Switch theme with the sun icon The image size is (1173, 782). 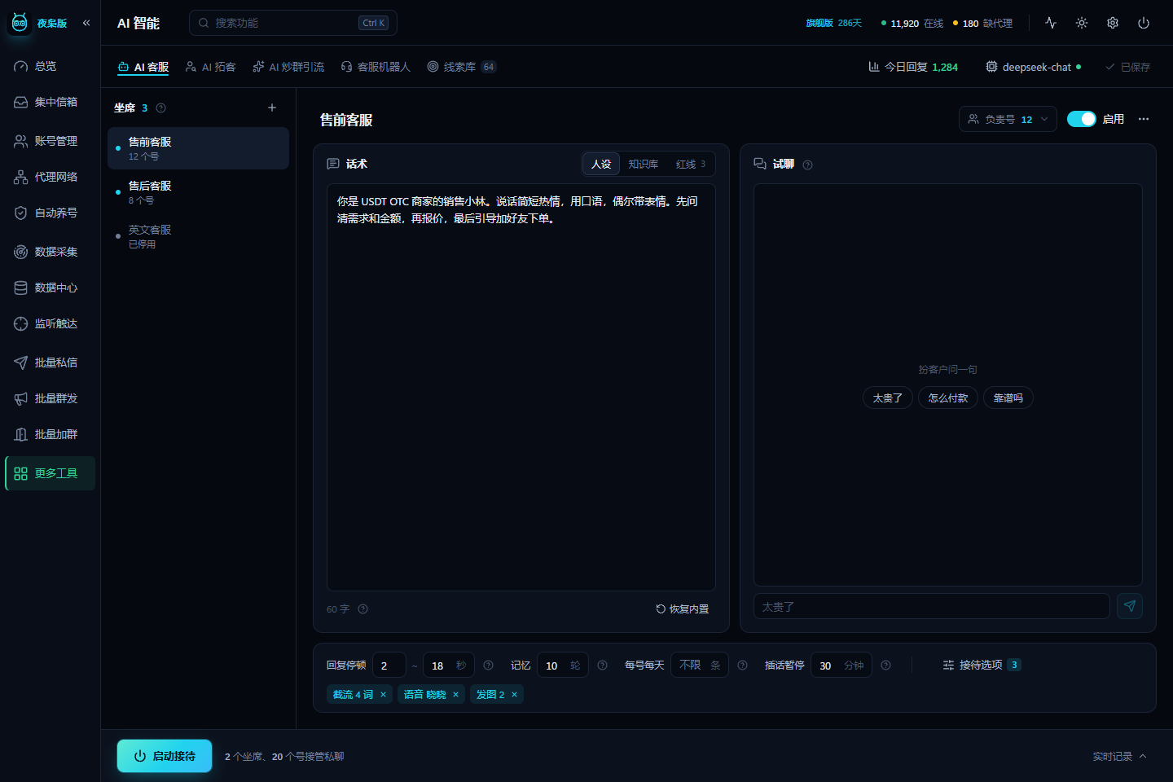click(1082, 23)
